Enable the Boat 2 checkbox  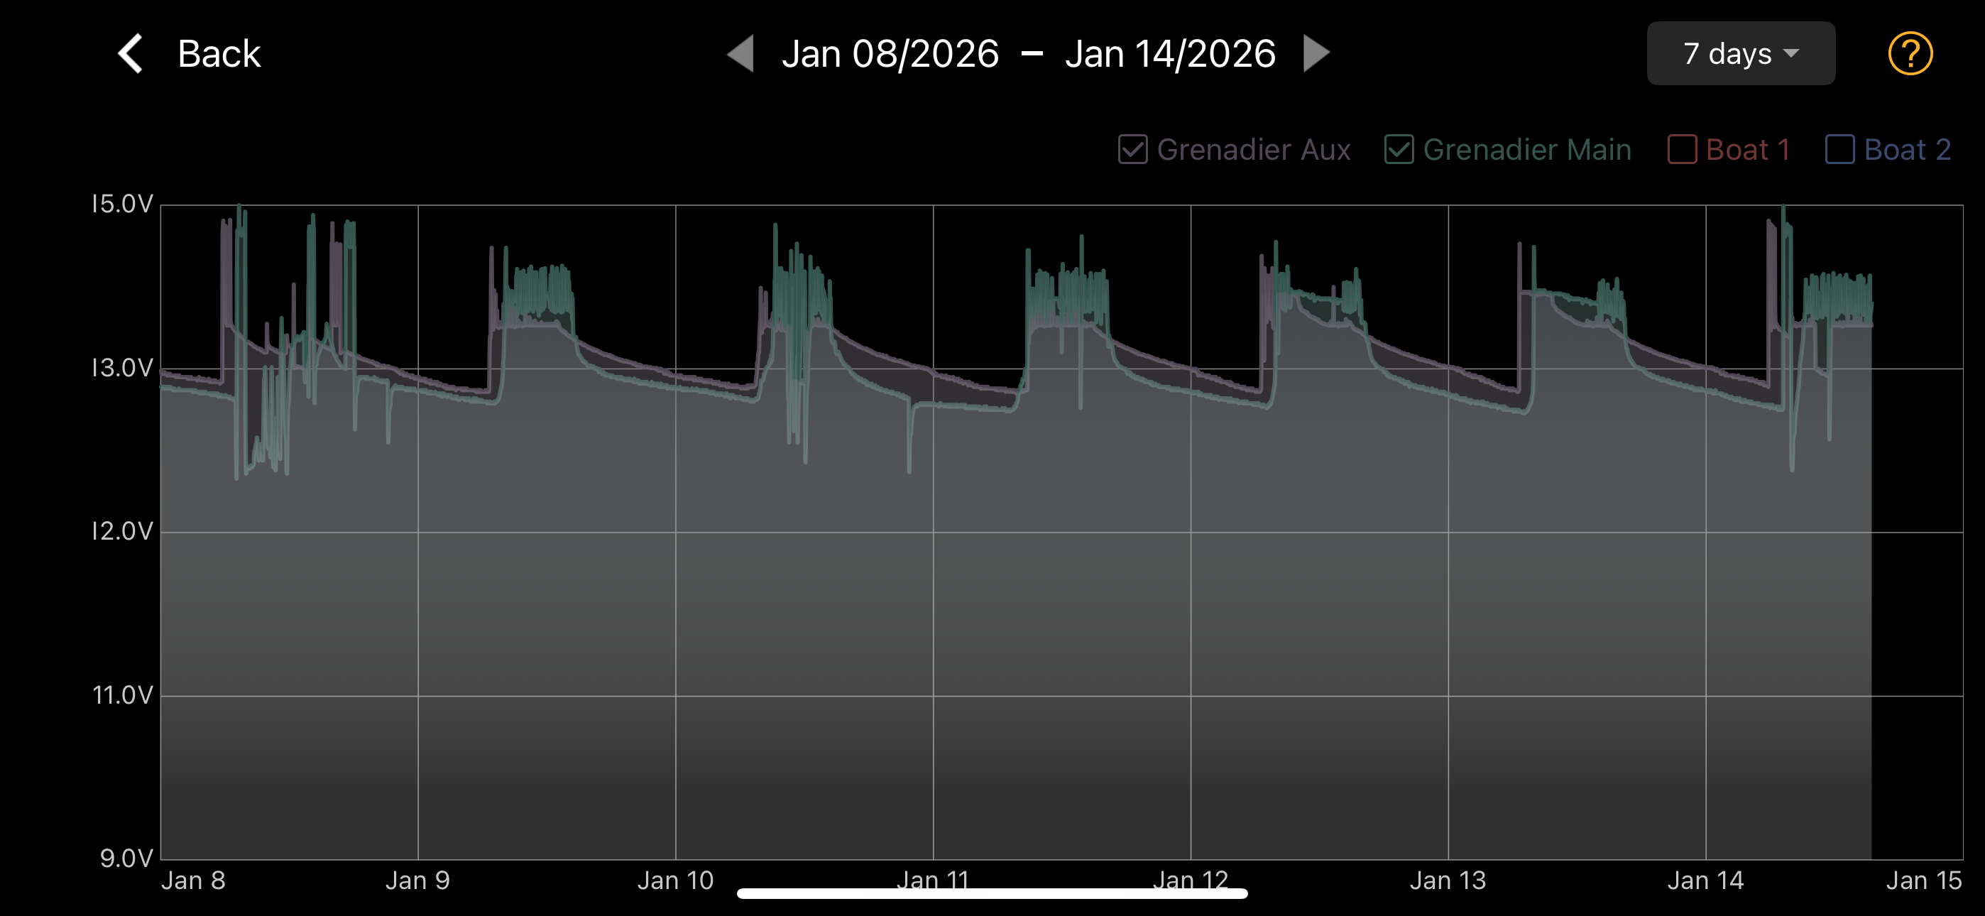tap(1839, 150)
